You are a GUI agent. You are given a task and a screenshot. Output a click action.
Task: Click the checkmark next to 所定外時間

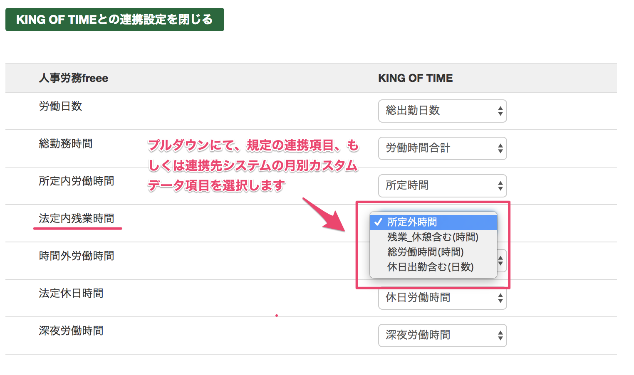(x=378, y=222)
